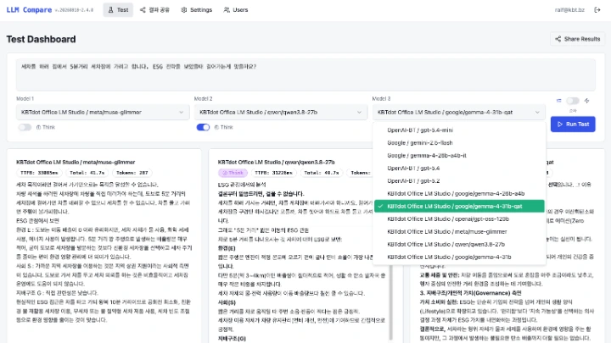Click the Run Test button
The height and width of the screenshot is (343, 611).
coord(573,124)
